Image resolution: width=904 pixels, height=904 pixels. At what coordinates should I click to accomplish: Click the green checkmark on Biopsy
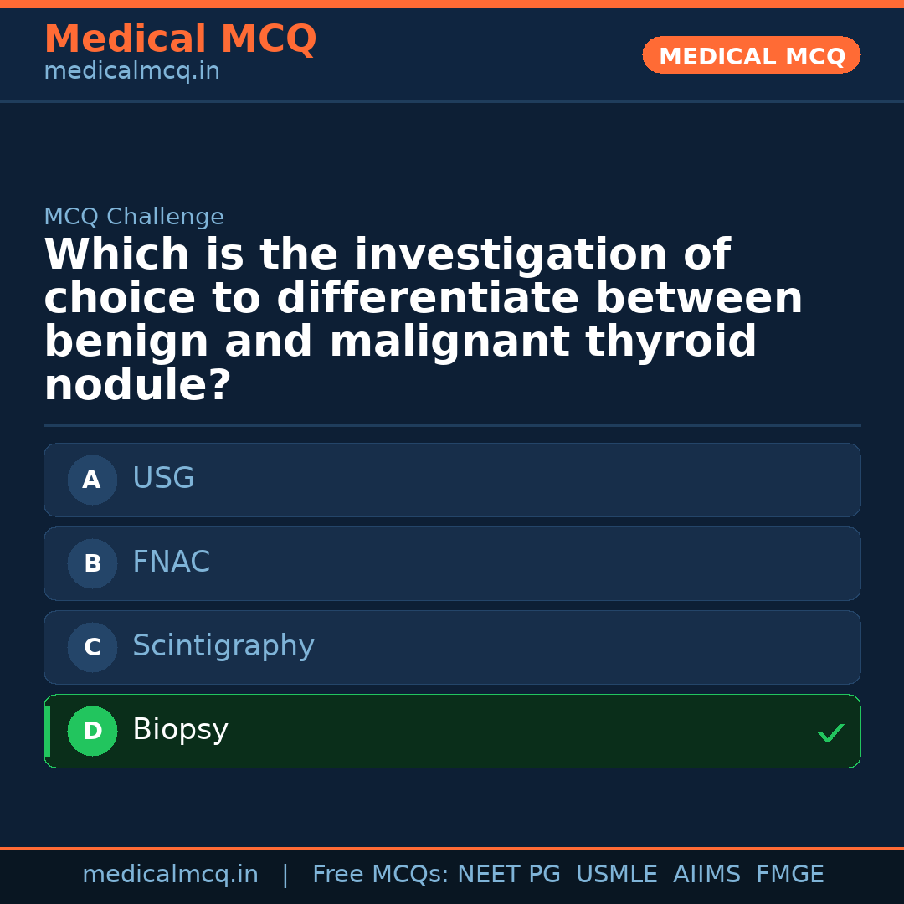(x=831, y=733)
